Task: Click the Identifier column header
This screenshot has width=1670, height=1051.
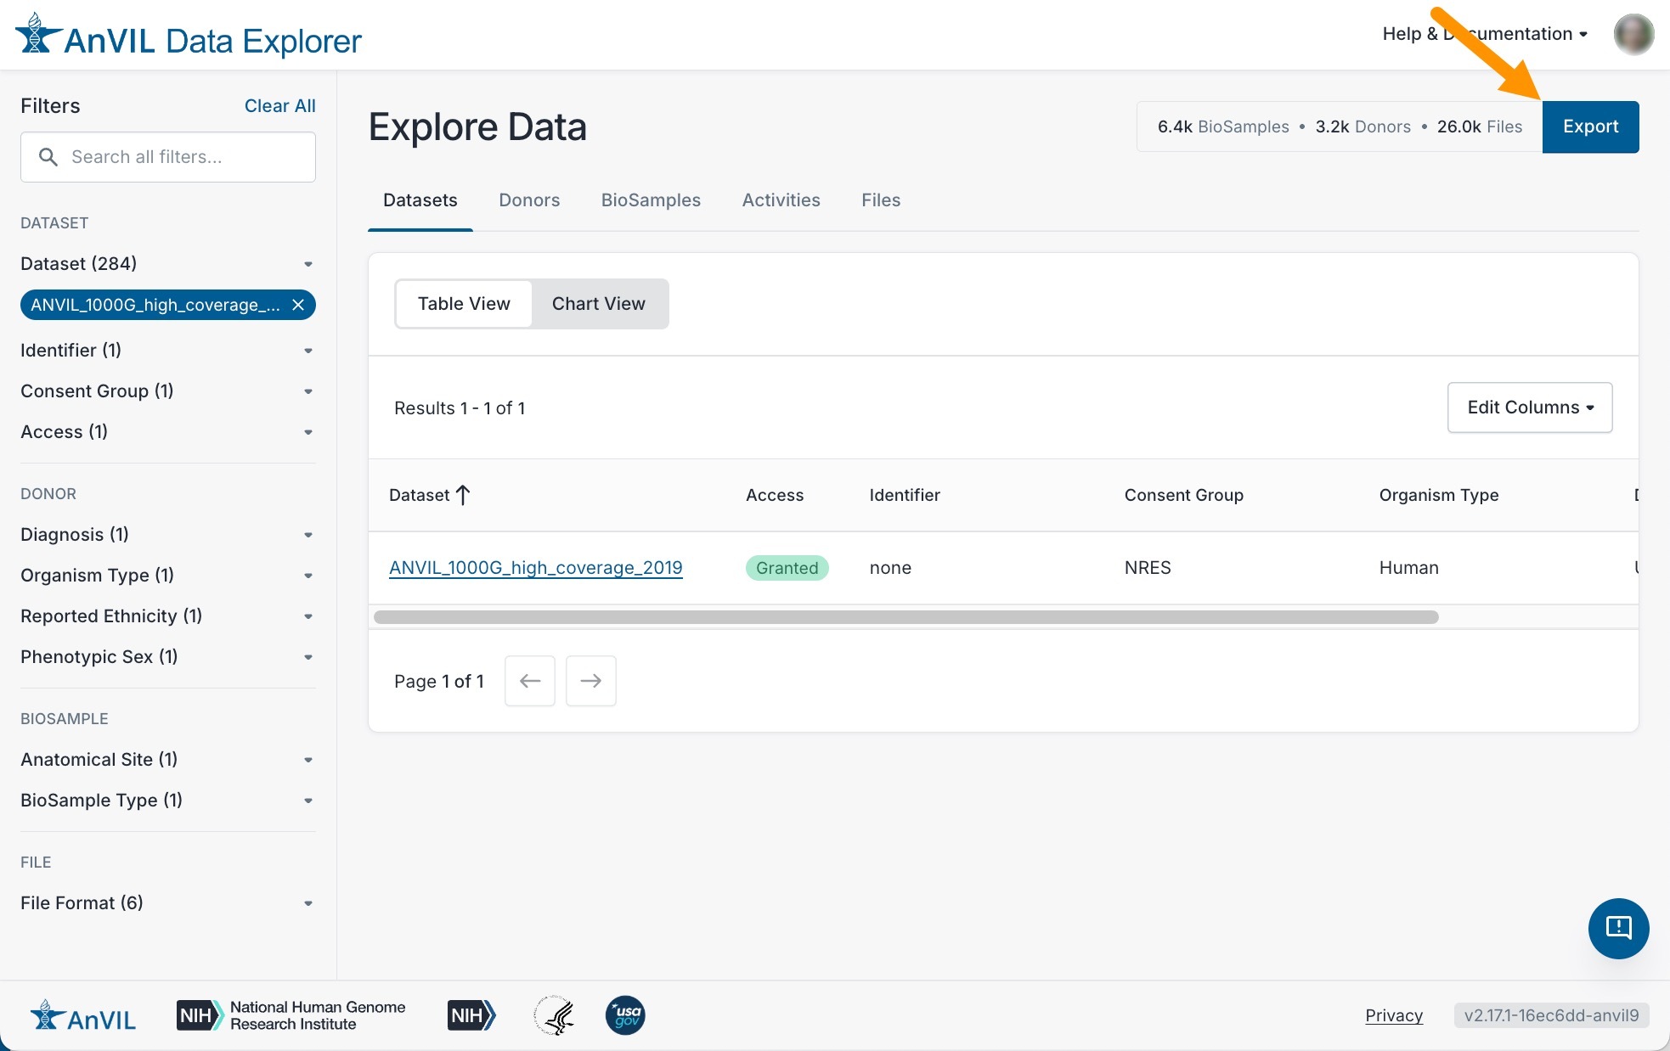Action: [x=905, y=495]
